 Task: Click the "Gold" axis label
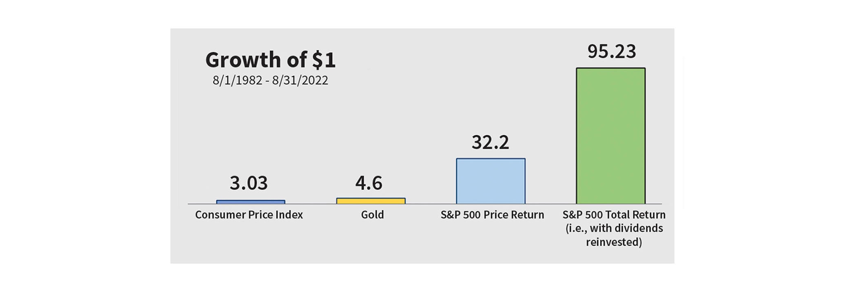tap(372, 215)
